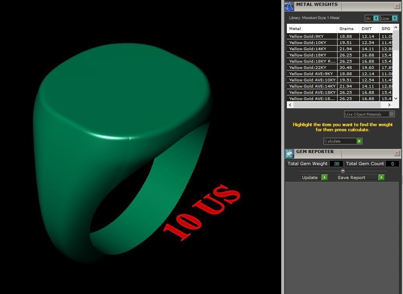Close the Metal Weights panel
Image resolution: width=403 pixels, height=294 pixels.
[x=397, y=6]
